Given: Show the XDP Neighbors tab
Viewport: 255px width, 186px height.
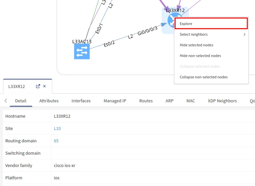Looking at the screenshot, I should coord(222,101).
